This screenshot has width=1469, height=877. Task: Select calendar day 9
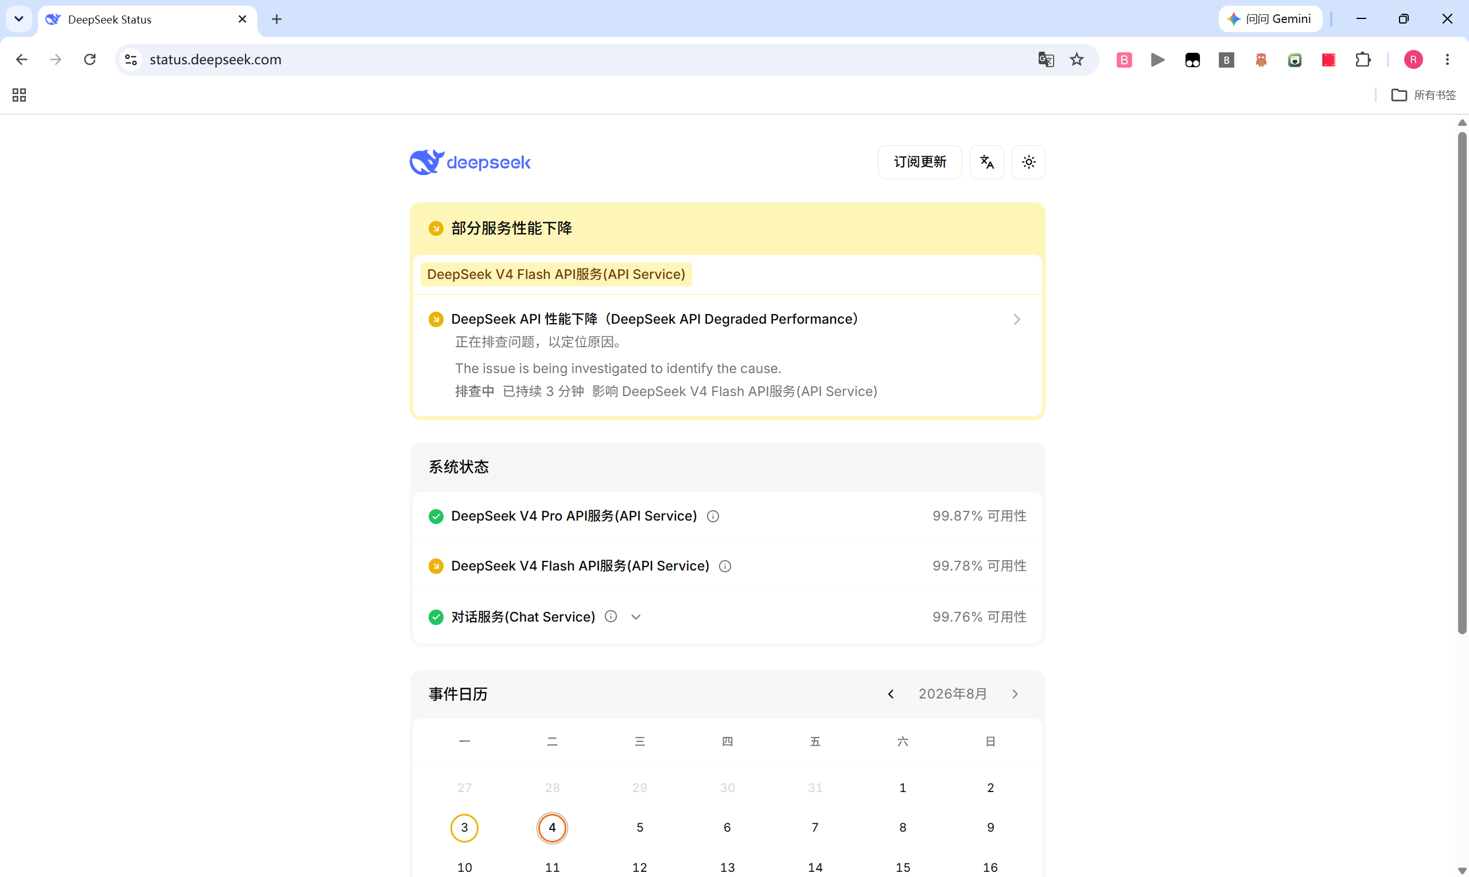(x=990, y=828)
